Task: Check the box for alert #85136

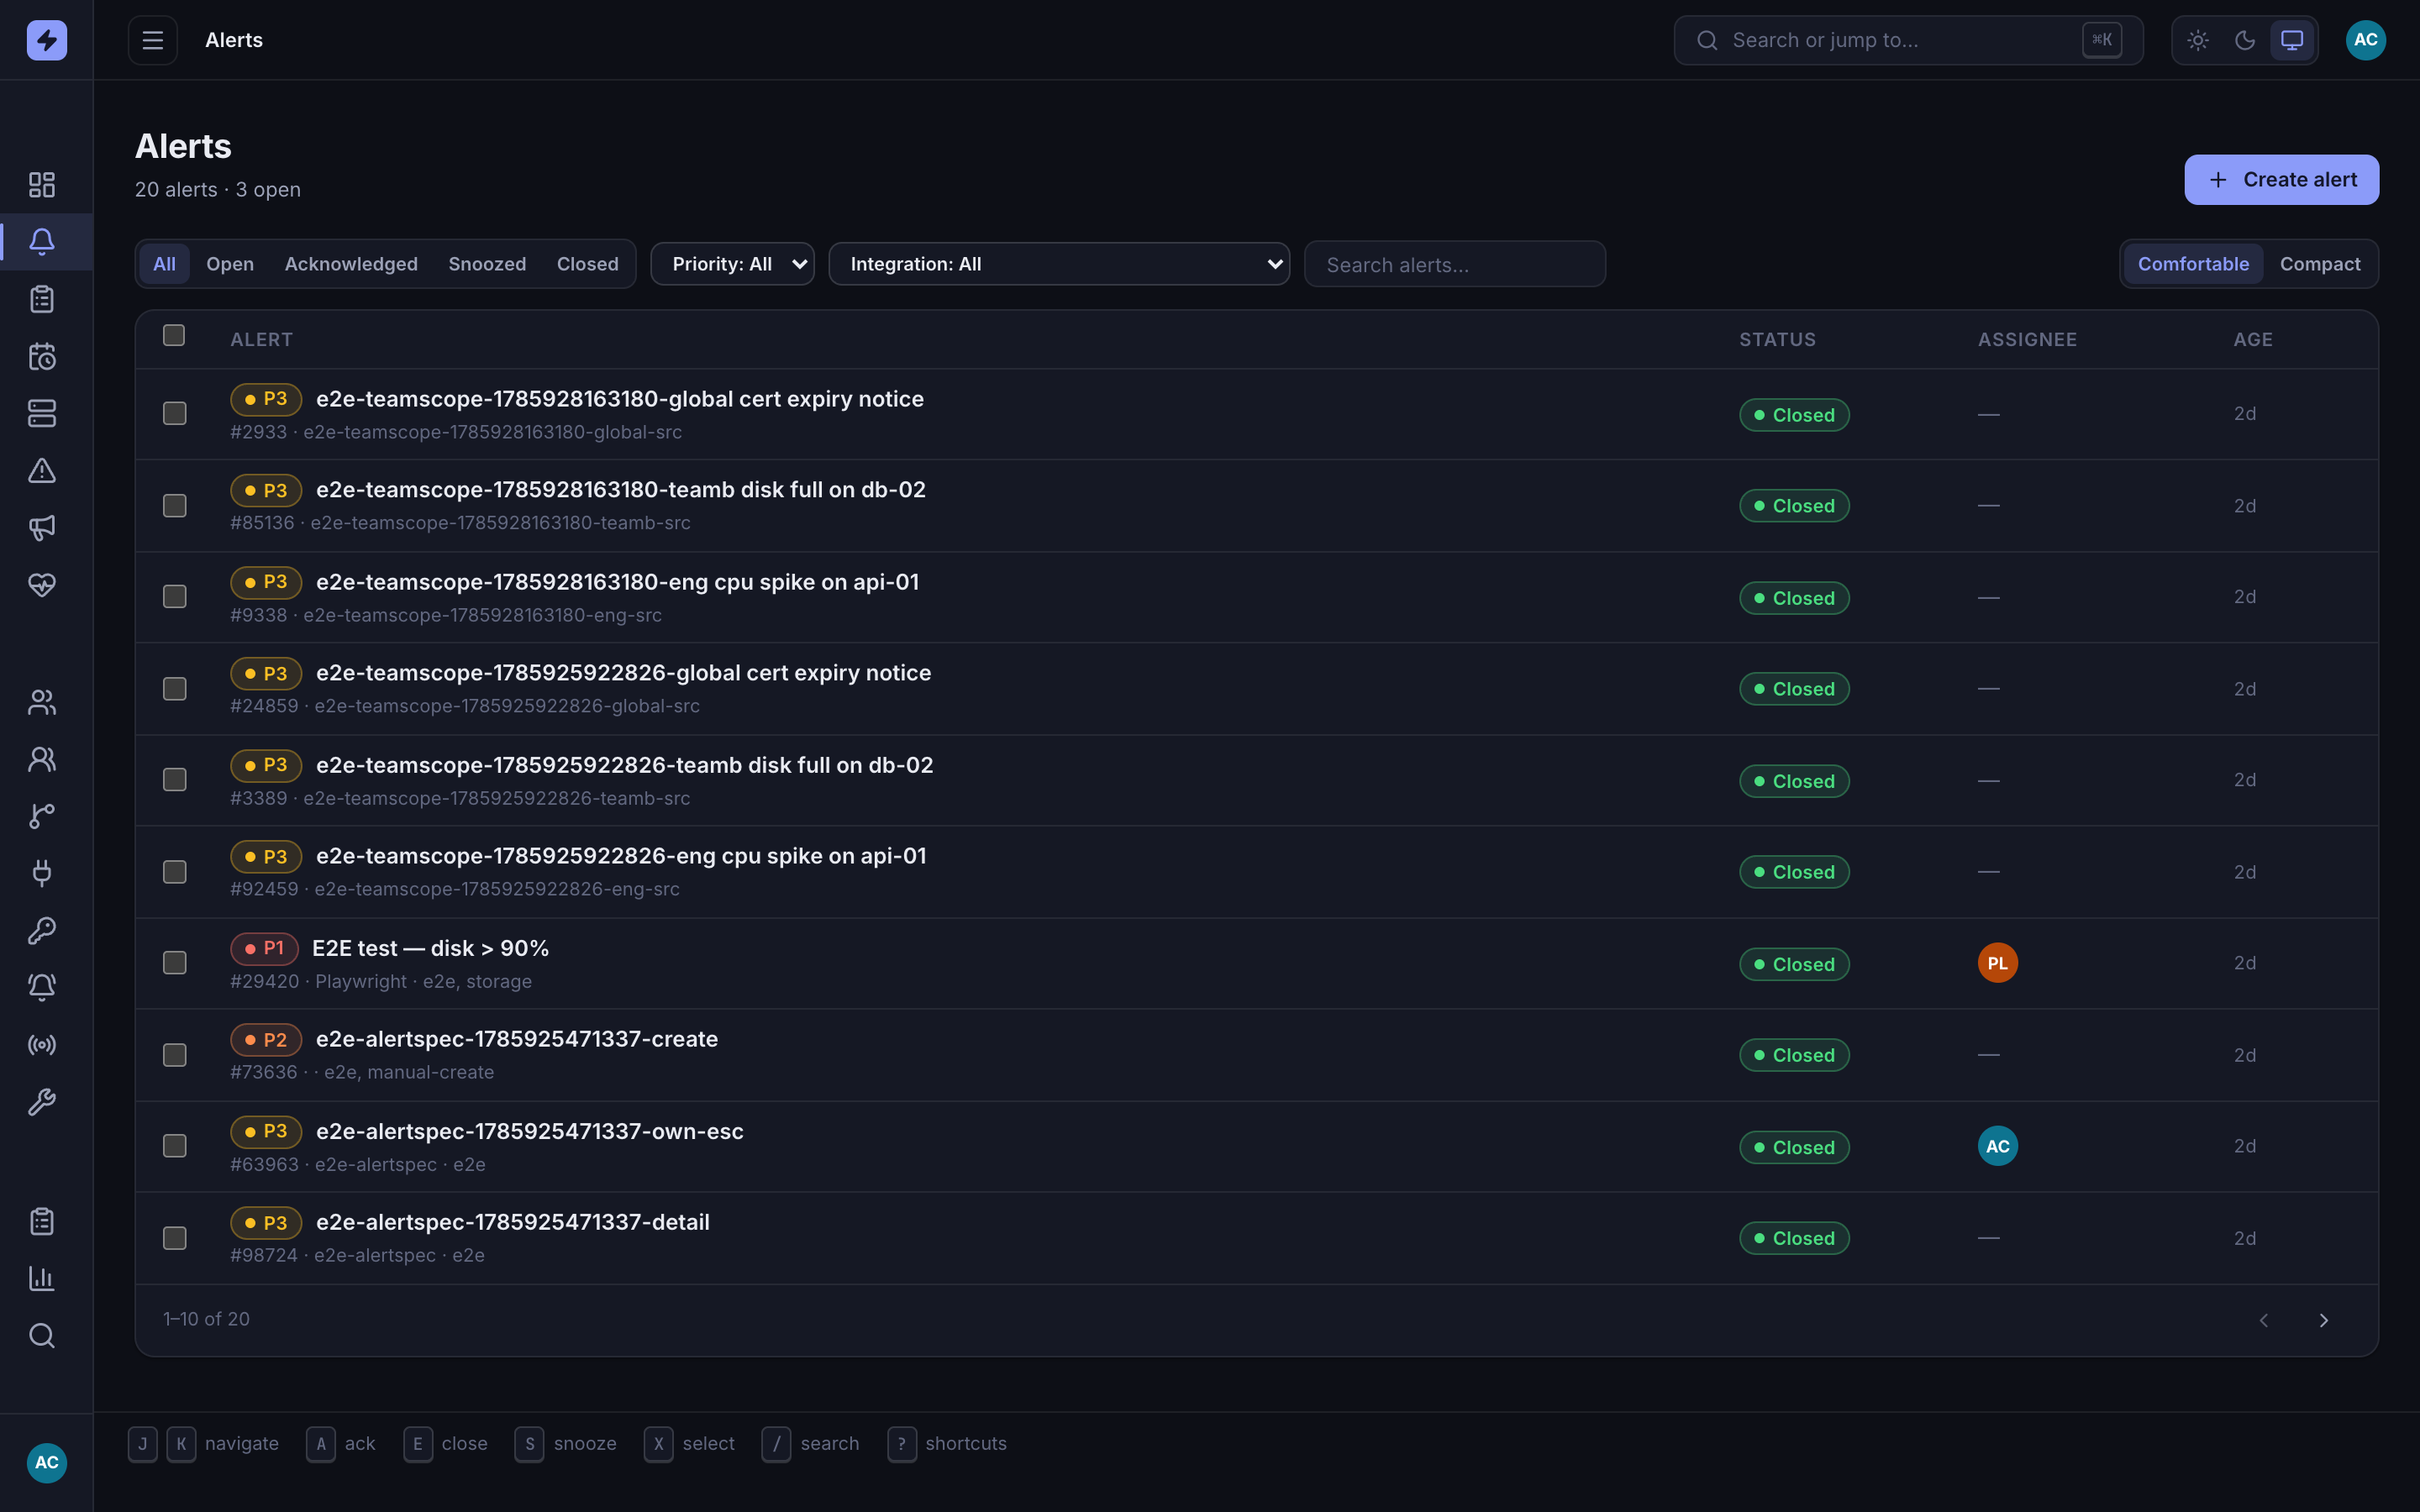Action: tap(175, 505)
